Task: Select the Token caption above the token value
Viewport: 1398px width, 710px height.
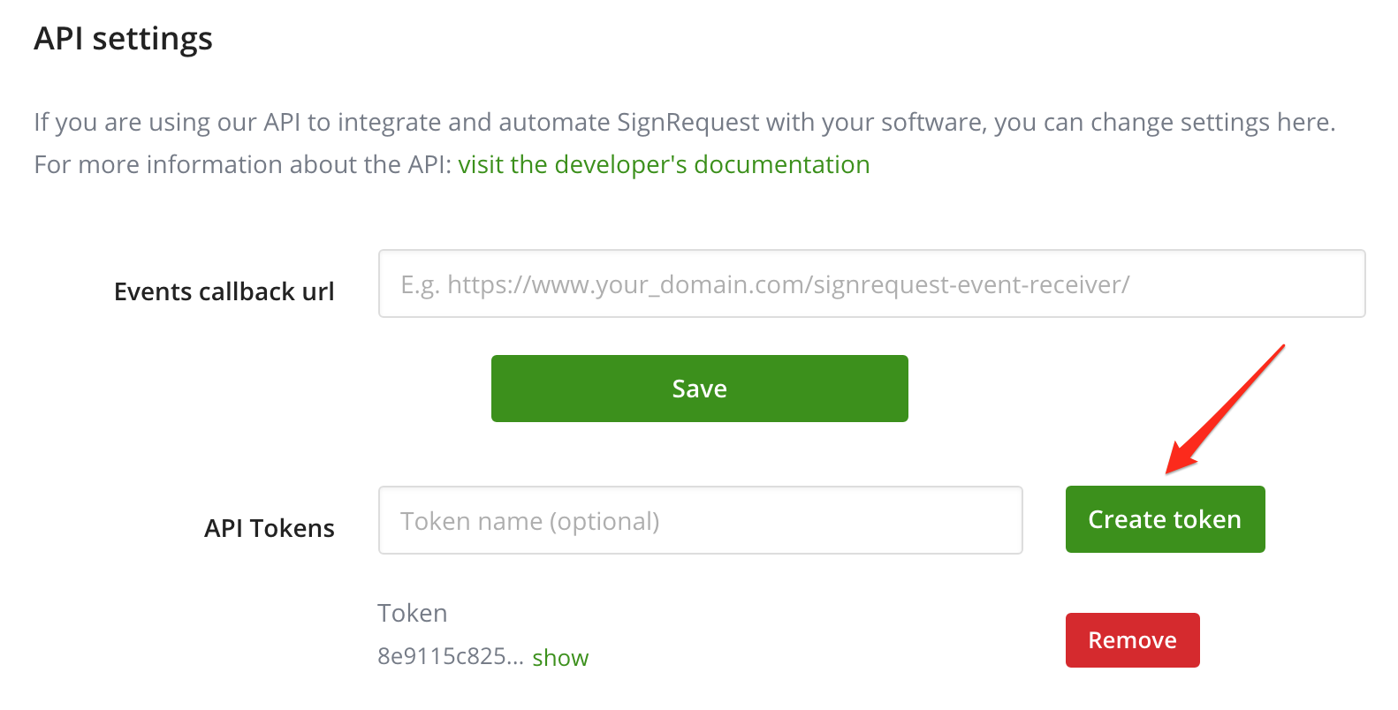Action: [x=412, y=613]
